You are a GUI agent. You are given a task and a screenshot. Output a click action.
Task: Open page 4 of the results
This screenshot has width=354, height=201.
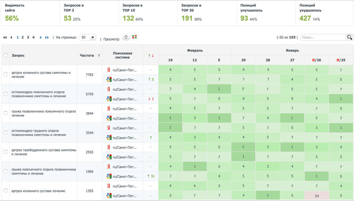(x=33, y=37)
